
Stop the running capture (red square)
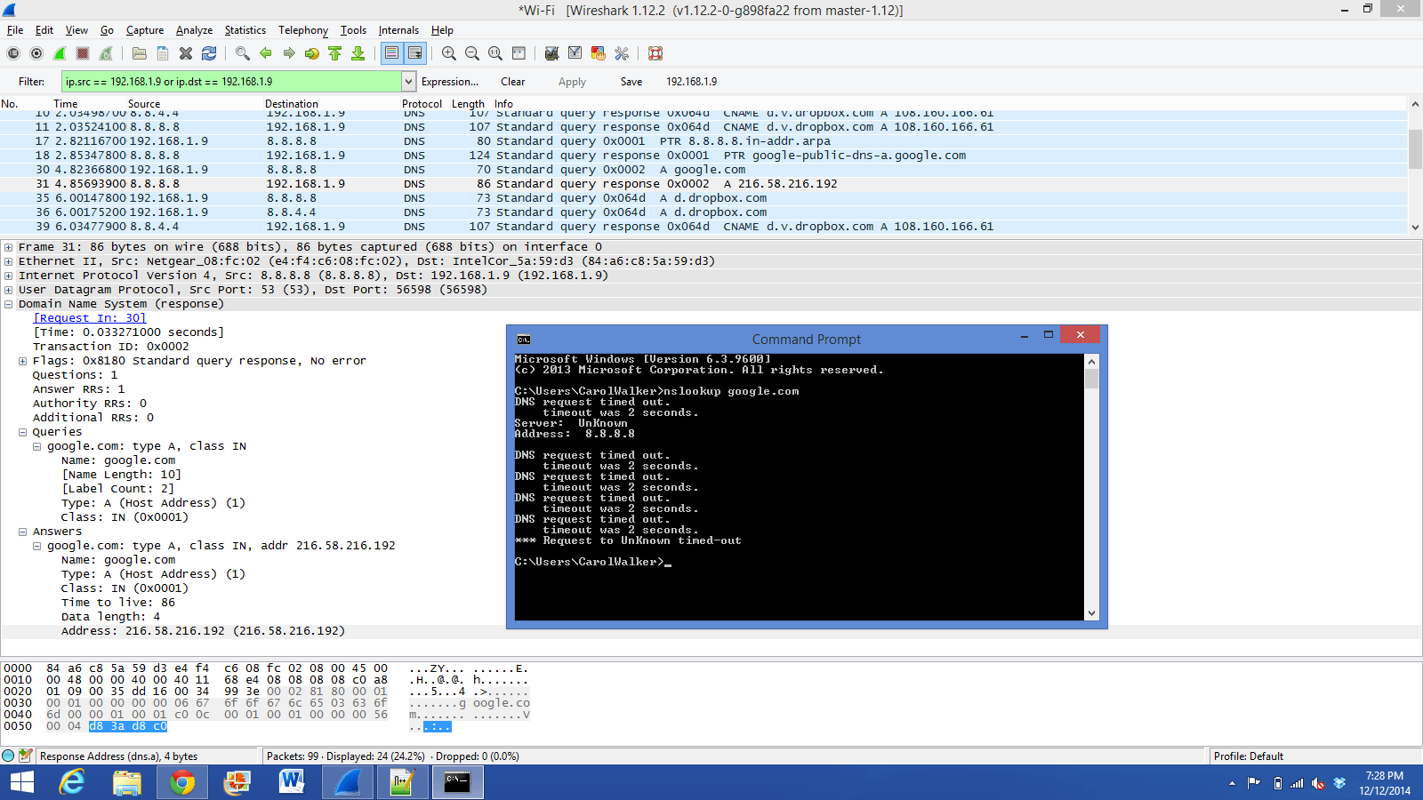(x=83, y=53)
